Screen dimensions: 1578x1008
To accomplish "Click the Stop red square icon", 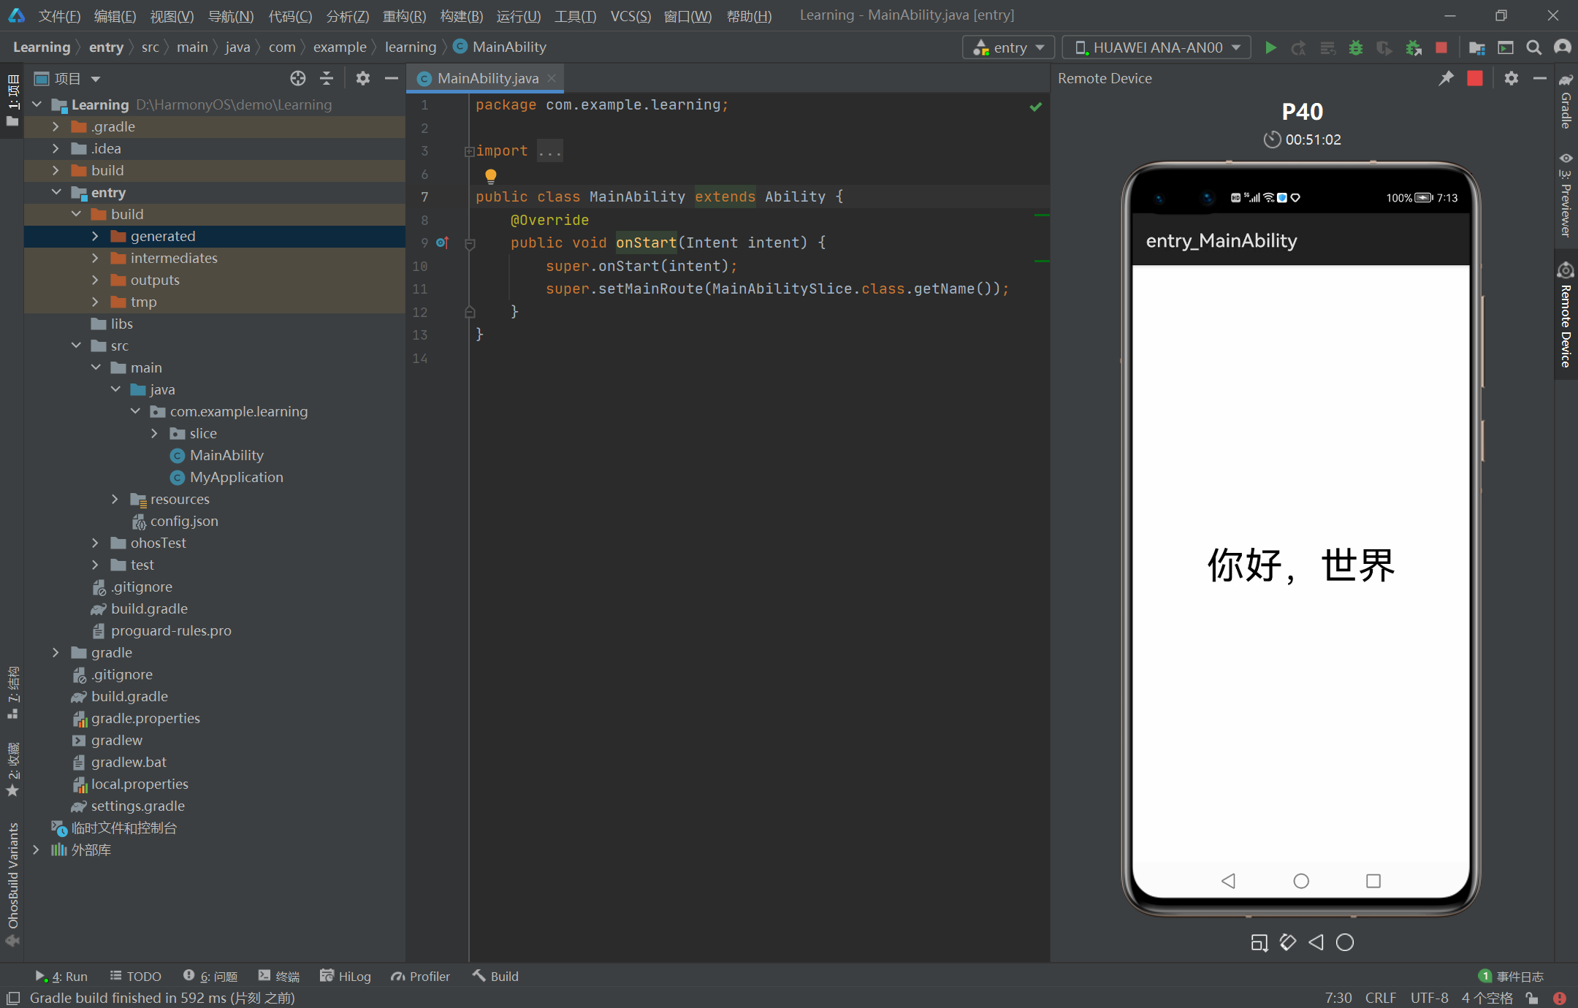I will point(1442,47).
